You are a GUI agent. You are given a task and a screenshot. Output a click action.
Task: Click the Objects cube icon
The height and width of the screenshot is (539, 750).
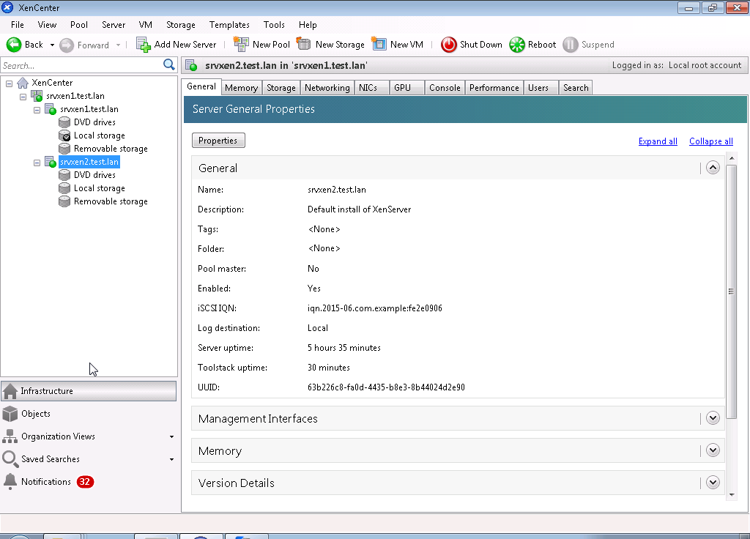pos(10,414)
